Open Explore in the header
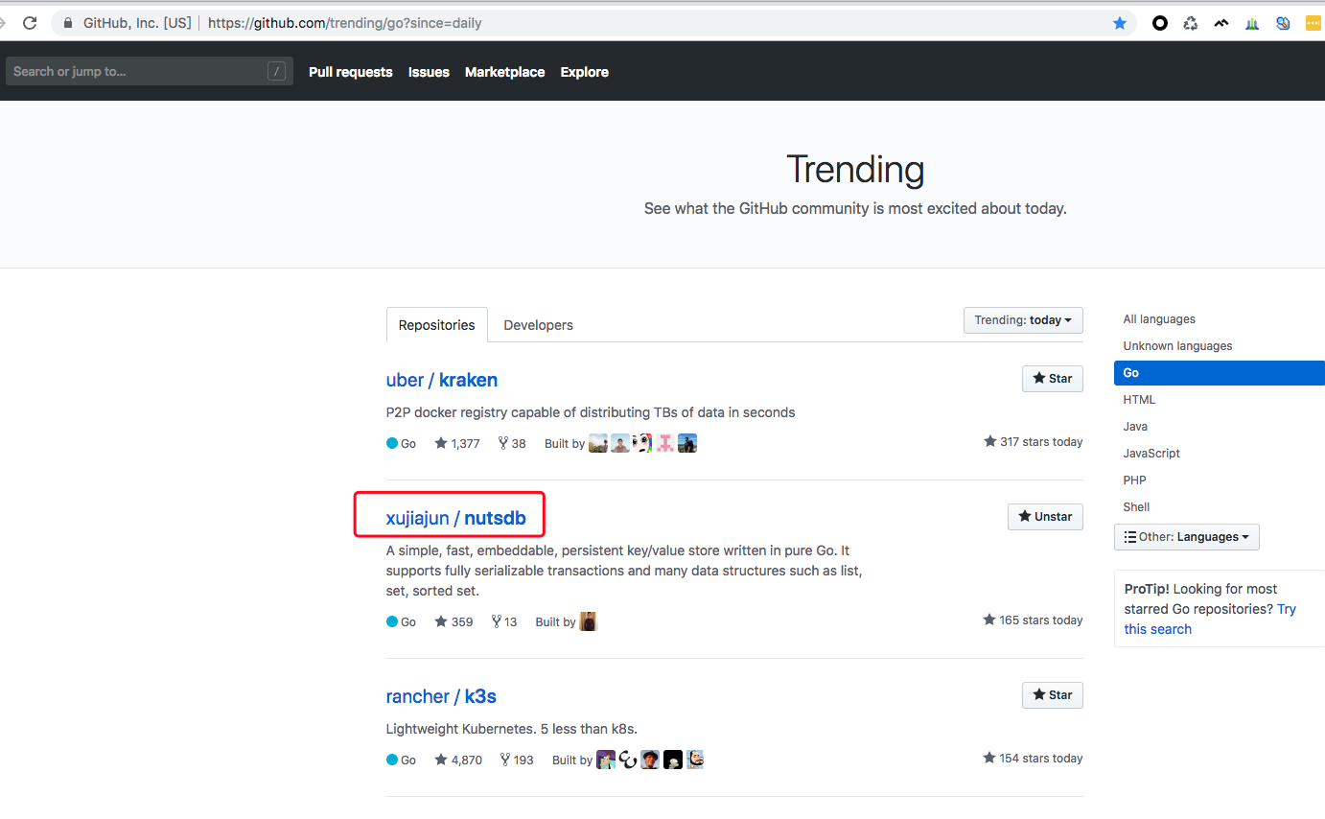The width and height of the screenshot is (1325, 819). [x=585, y=72]
